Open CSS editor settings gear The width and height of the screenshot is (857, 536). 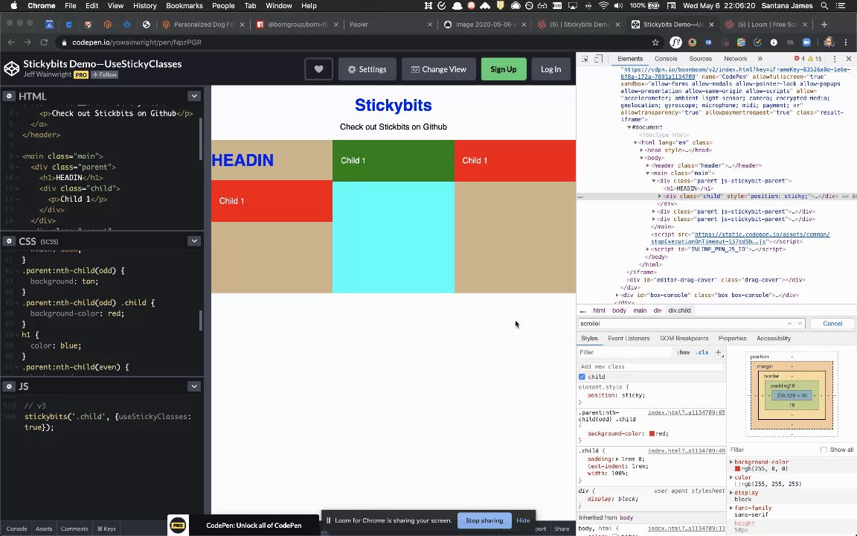[x=9, y=241]
